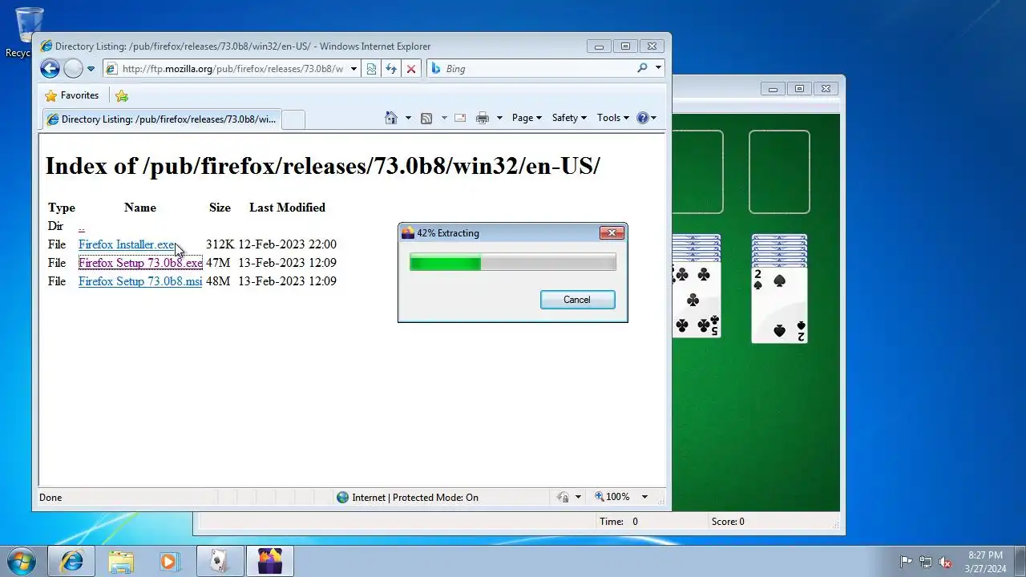This screenshot has width=1026, height=577.
Task: Click the Read mail icon
Action: click(x=460, y=118)
